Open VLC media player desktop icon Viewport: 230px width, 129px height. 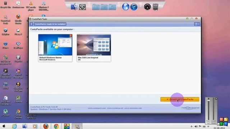pos(31,6)
